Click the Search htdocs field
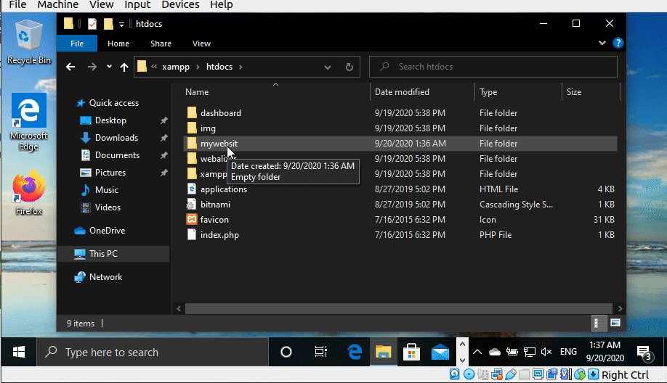The height and width of the screenshot is (383, 667). click(493, 67)
